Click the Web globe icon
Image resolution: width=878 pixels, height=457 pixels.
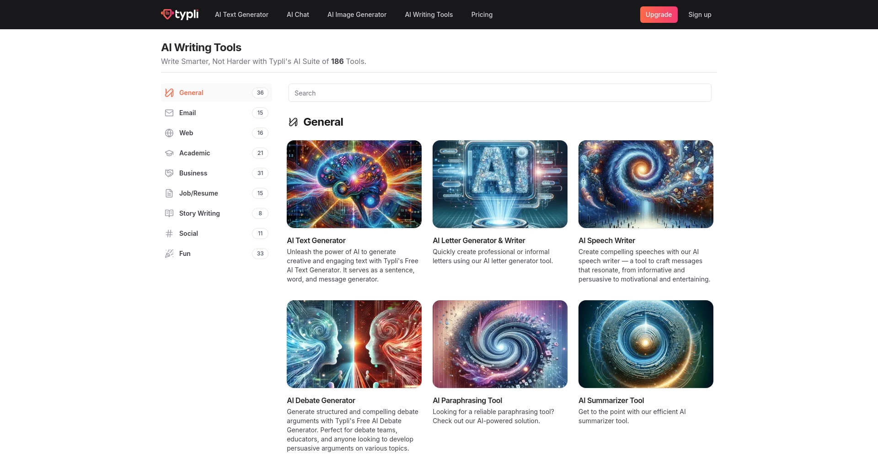pyautogui.click(x=169, y=133)
